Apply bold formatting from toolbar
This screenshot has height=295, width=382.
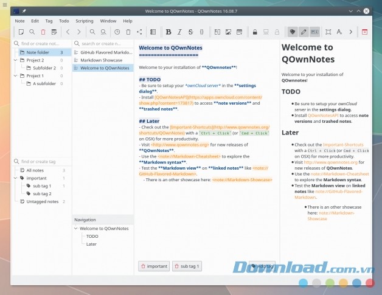tap(168, 32)
